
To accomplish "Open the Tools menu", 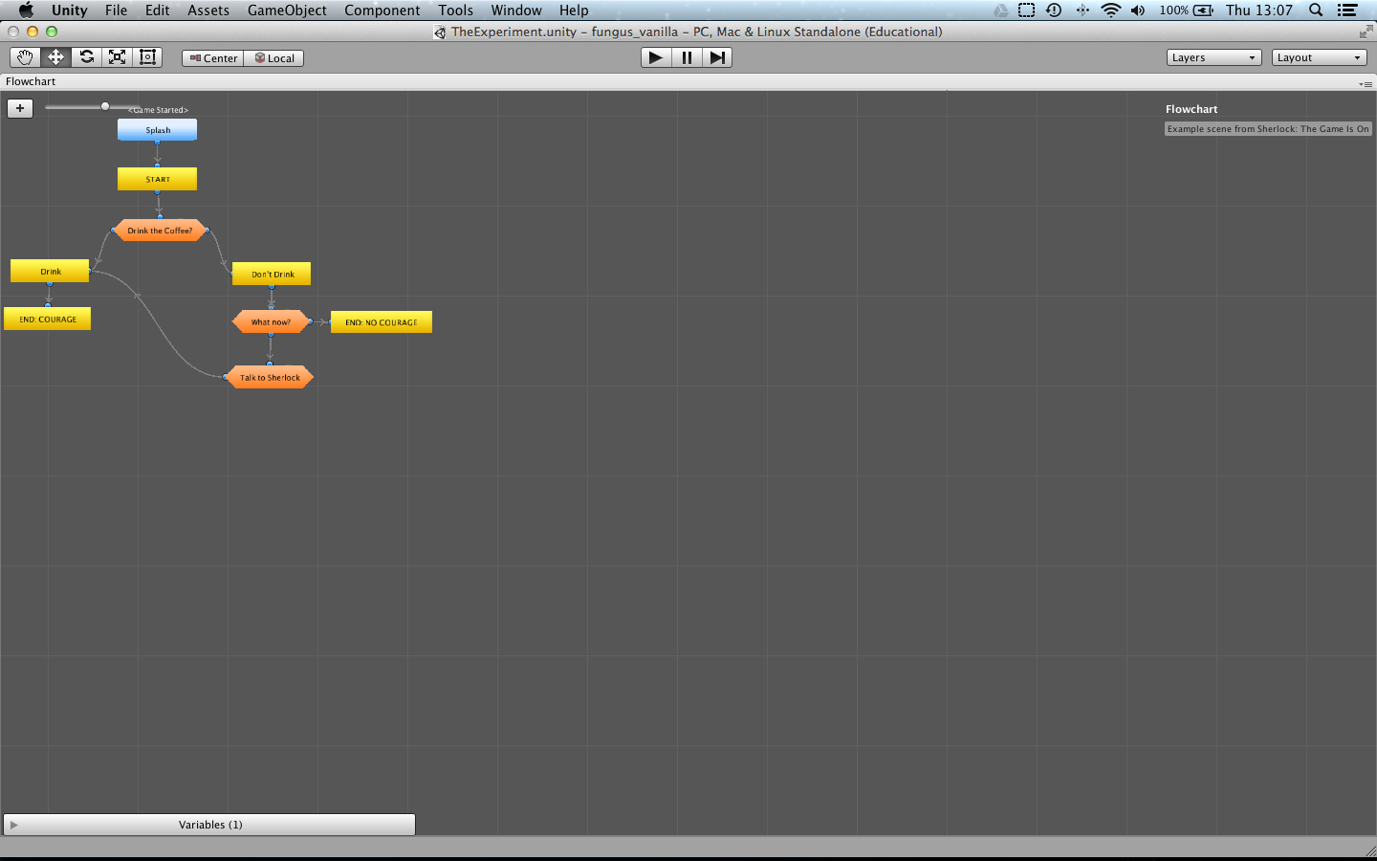I will [456, 11].
